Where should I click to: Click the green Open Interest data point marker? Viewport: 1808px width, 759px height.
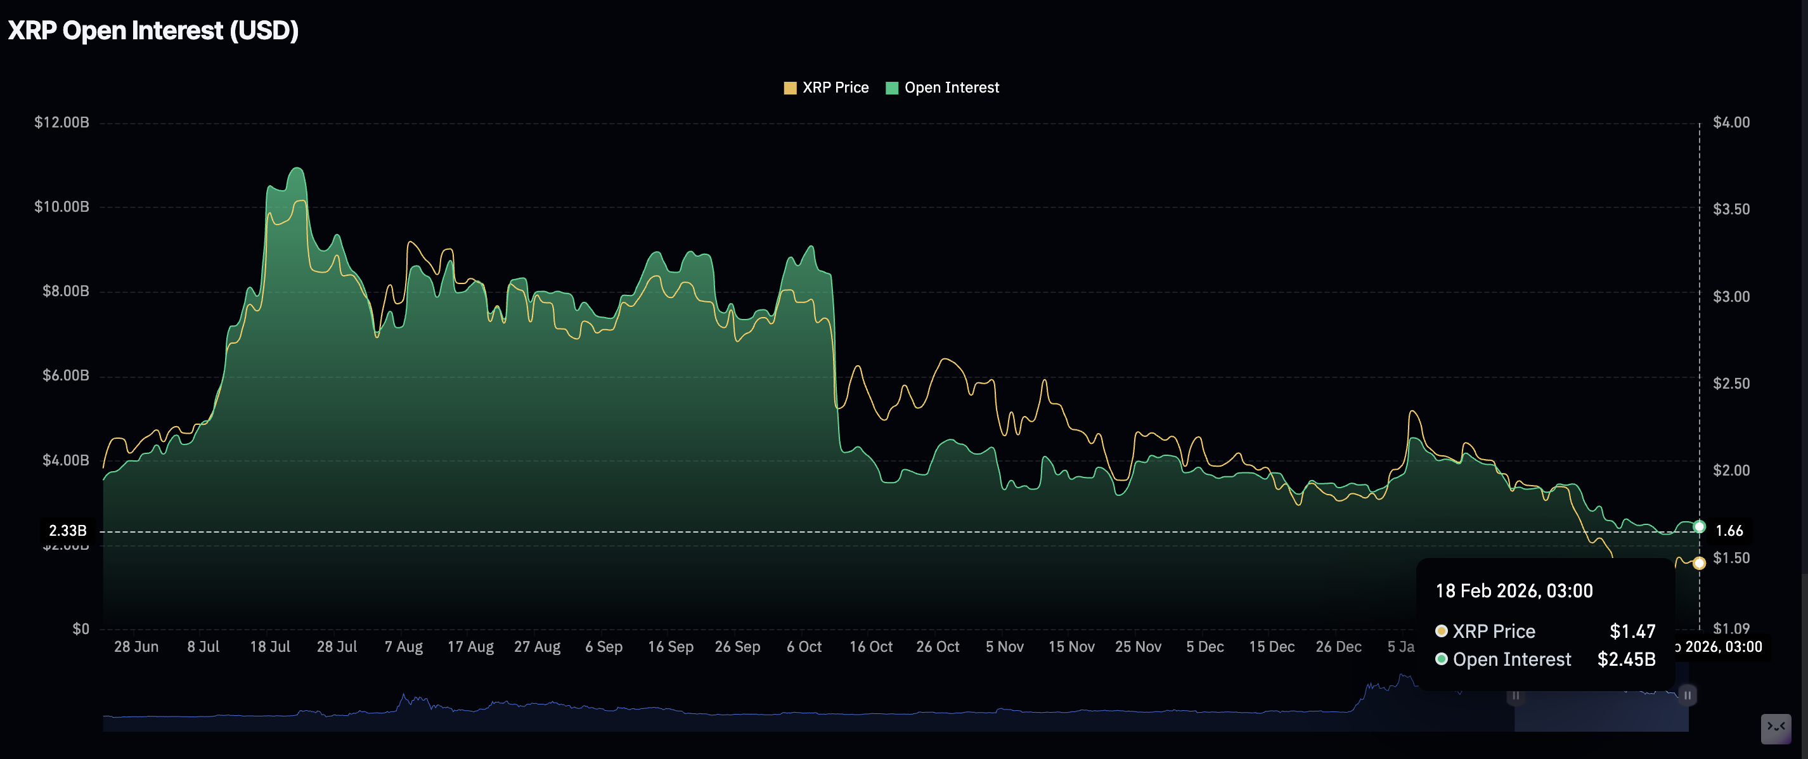[1699, 526]
